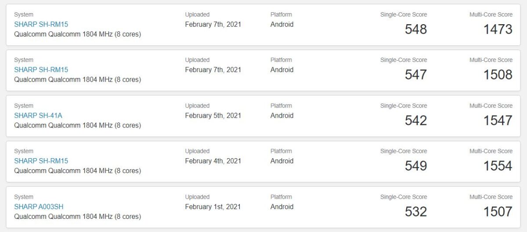527x232 pixels.
Task: Click the February 1st, 2021 upload date
Action: pos(213,207)
